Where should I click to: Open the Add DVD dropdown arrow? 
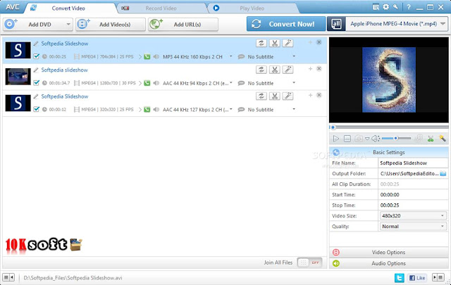coord(68,25)
